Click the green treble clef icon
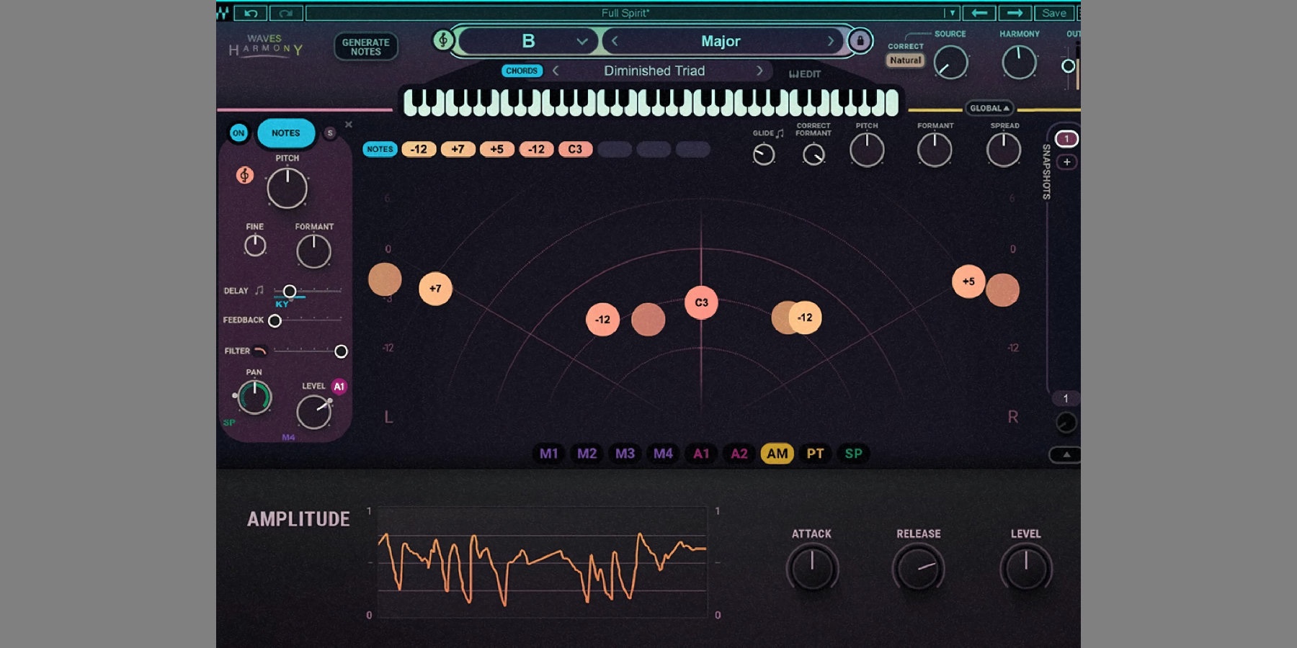 tap(442, 40)
